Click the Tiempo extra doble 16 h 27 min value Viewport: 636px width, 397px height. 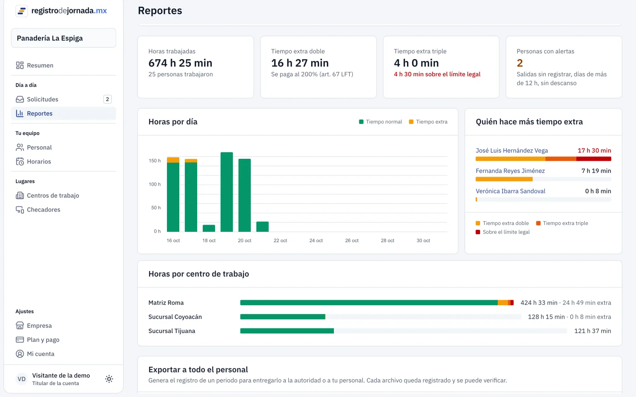click(300, 63)
